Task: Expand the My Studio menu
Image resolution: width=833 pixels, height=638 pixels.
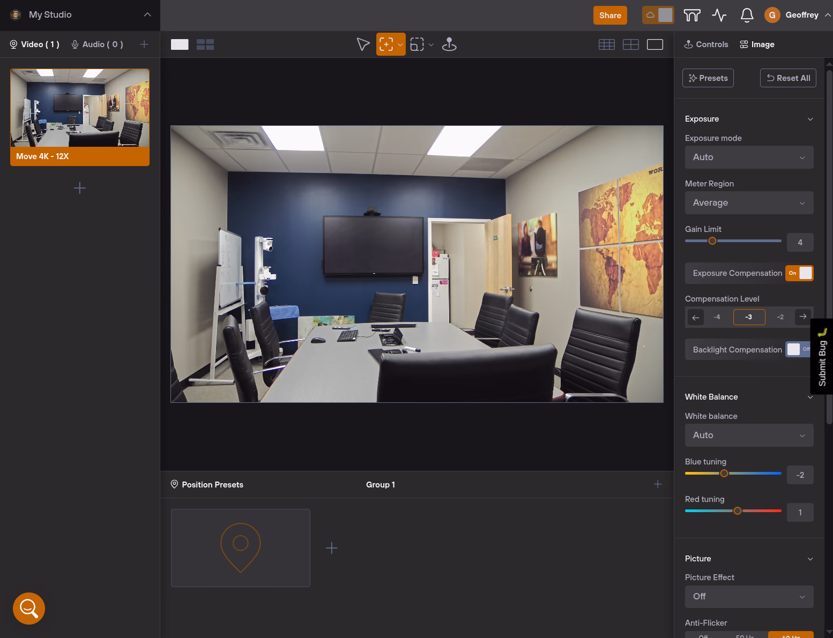Action: click(147, 14)
